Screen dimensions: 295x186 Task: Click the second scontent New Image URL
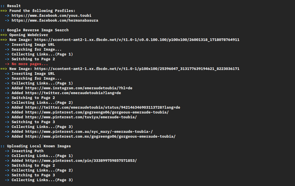137,69
